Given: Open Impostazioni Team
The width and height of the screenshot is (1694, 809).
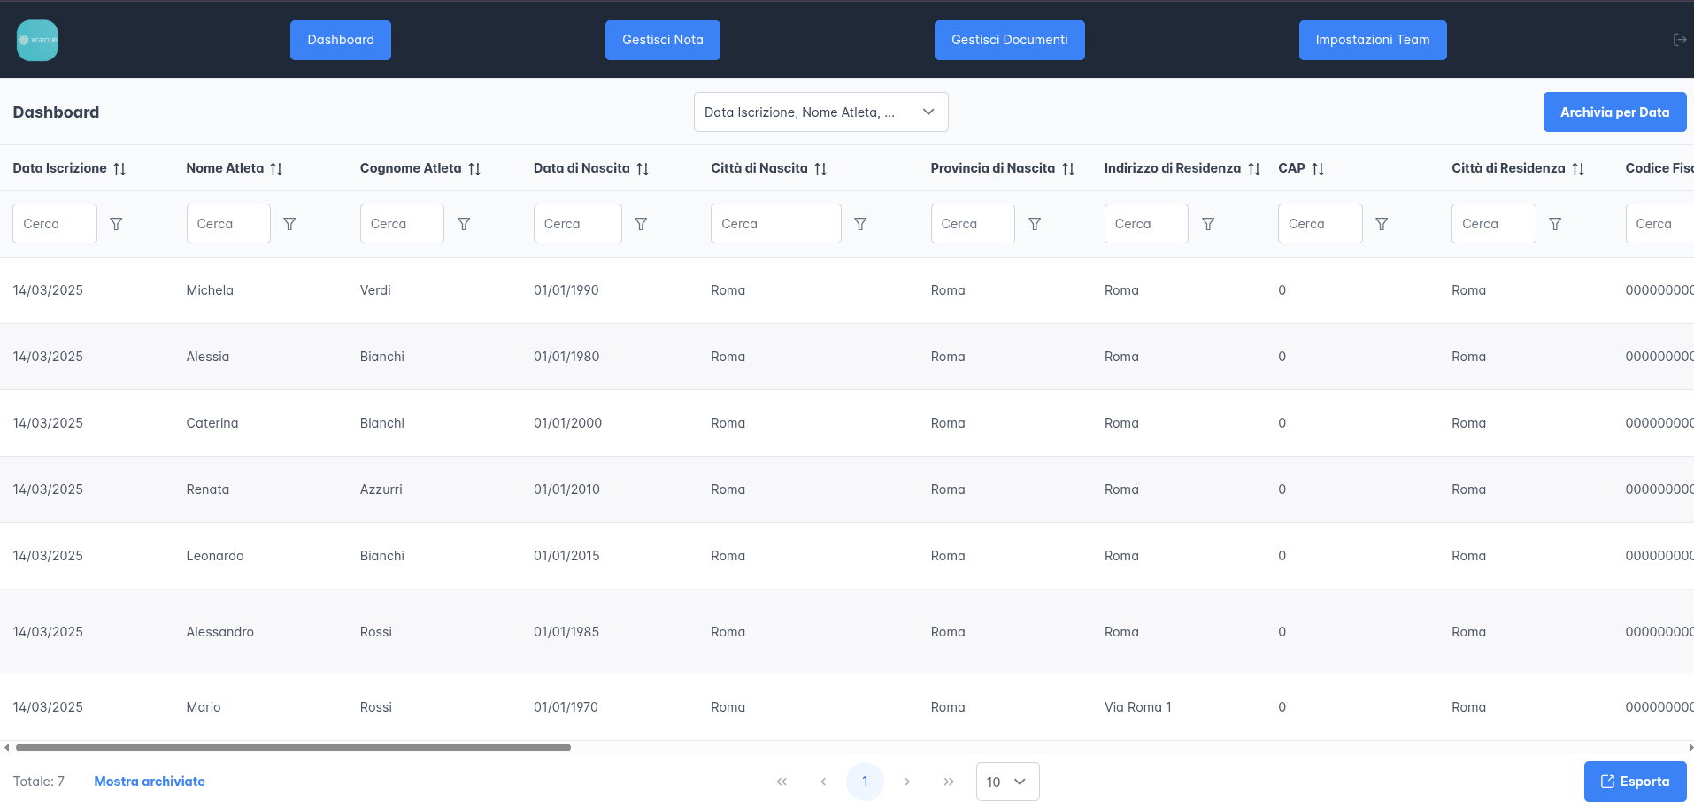Looking at the screenshot, I should pos(1373,40).
